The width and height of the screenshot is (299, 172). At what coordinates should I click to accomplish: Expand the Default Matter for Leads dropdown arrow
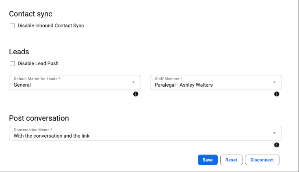pyautogui.click(x=134, y=82)
